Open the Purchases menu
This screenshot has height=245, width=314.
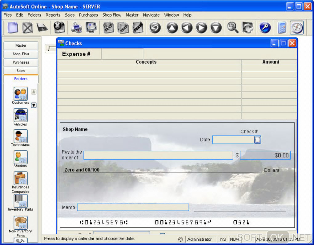click(x=88, y=15)
